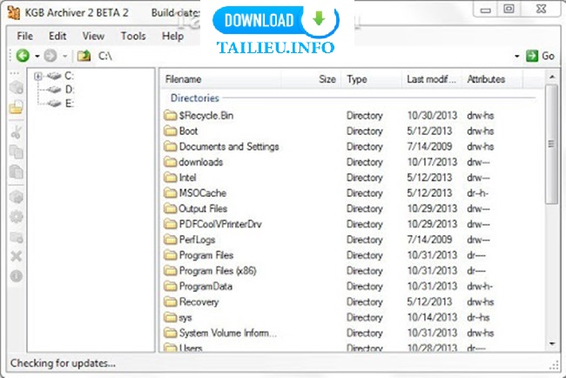This screenshot has width=566, height=378.
Task: Click the KGB Archiver title bar app icon
Action: click(14, 13)
